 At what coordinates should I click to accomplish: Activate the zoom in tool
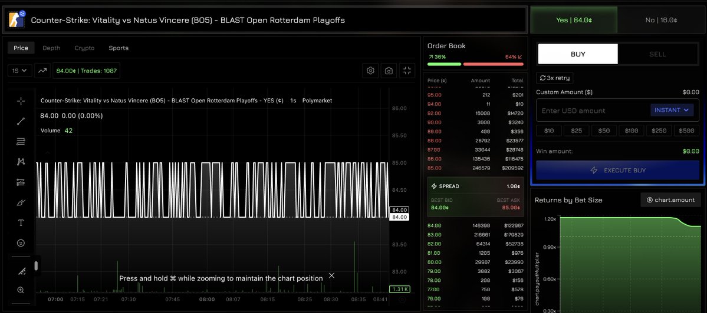point(21,290)
